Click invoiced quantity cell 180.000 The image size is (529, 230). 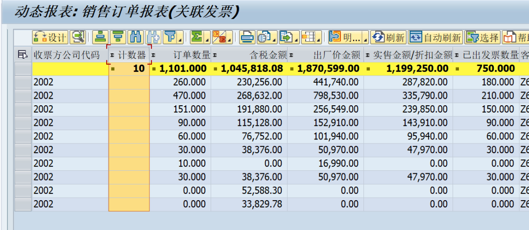coord(486,82)
